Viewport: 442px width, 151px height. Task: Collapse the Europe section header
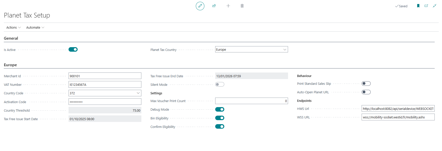[10, 65]
